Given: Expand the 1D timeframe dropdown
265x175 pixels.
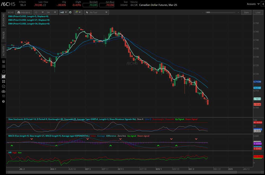Looking at the screenshot, I should pyautogui.click(x=39, y=12).
